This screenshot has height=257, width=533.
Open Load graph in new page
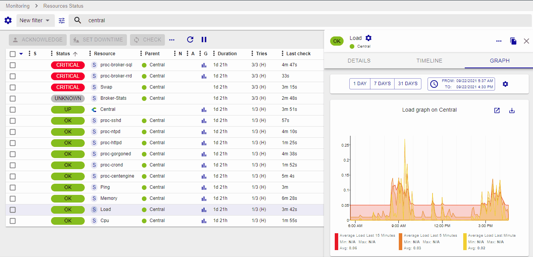click(497, 110)
